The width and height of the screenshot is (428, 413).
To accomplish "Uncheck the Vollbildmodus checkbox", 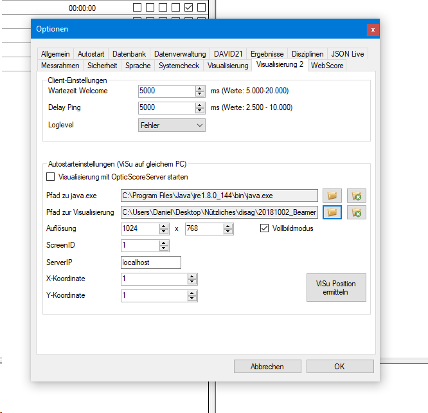I will 265,228.
